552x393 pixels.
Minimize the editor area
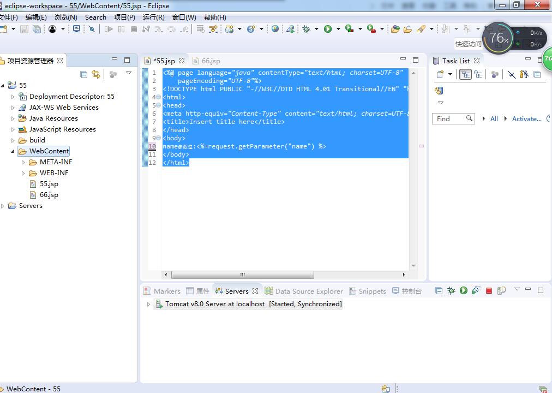(x=403, y=59)
